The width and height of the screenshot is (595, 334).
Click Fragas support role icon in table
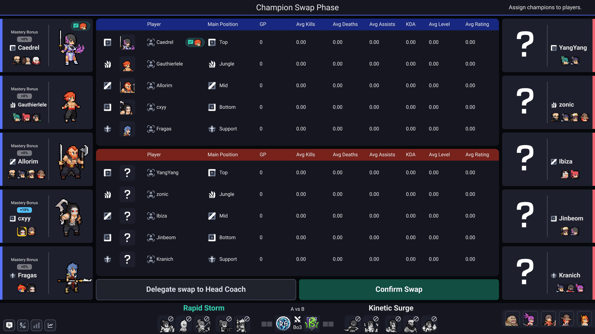[107, 129]
